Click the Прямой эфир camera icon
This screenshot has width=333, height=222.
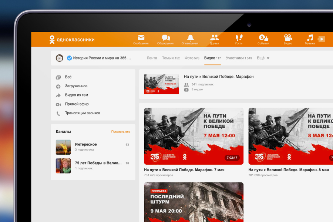pos(58,104)
